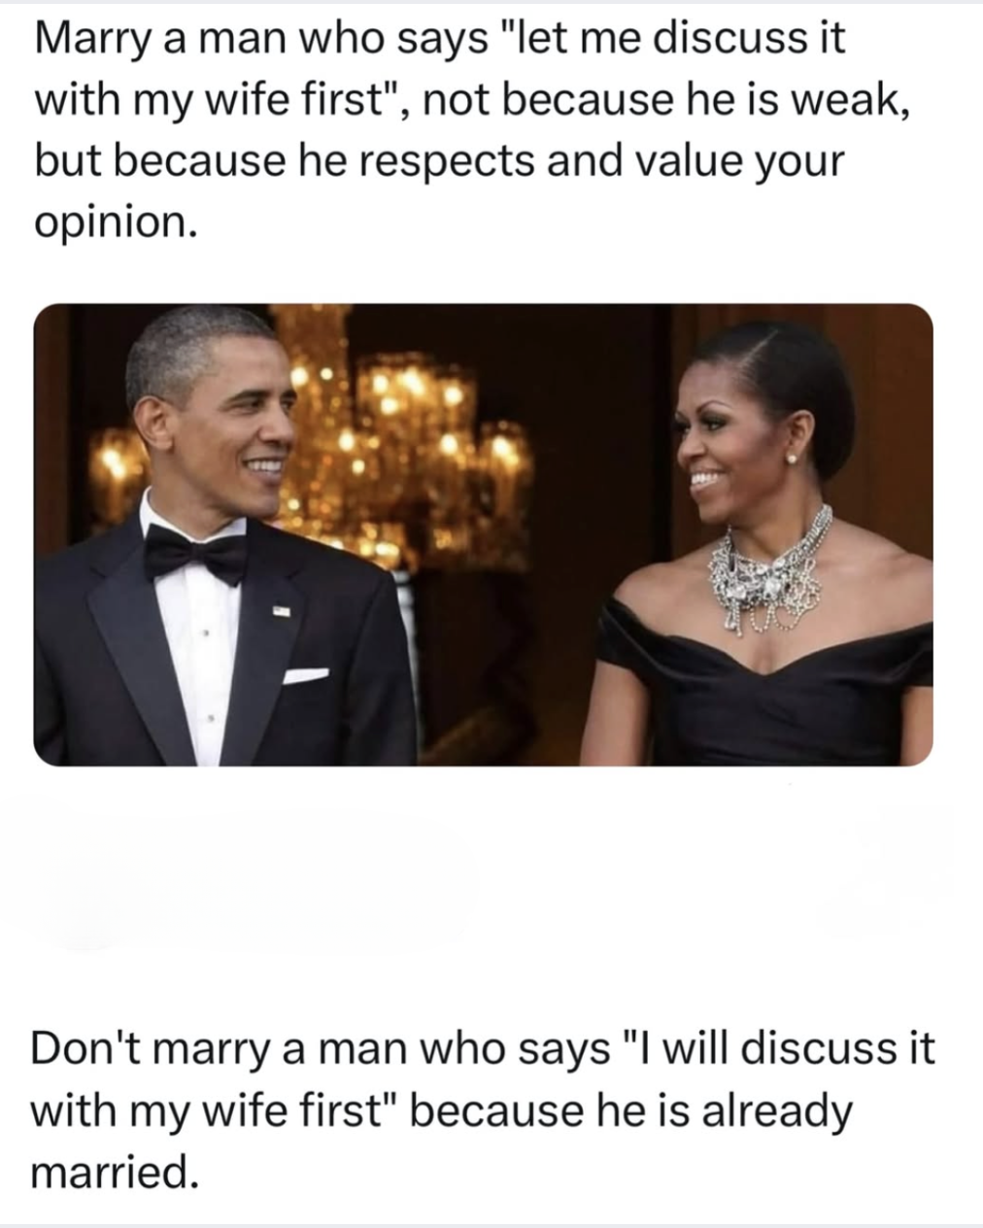This screenshot has height=1228, width=983.
Task: Click the man's black bow tie
Action: [196, 555]
